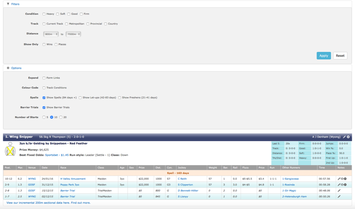Image resolution: width=355 pixels, height=209 pixels.
Task: Click the pencil icon in Wing Snipper header
Action: [344, 137]
